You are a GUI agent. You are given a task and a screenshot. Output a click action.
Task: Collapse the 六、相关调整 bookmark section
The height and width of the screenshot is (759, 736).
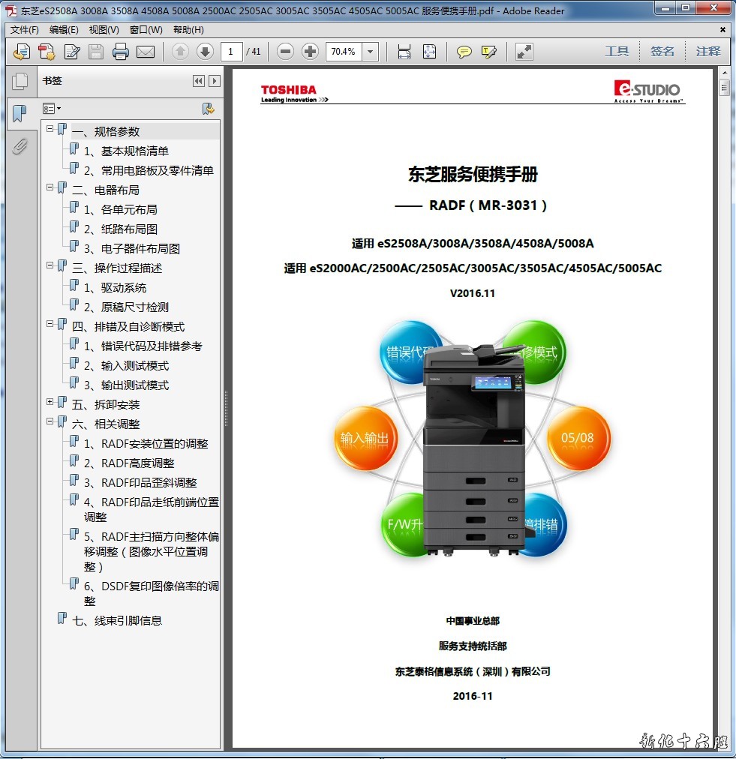tap(50, 421)
